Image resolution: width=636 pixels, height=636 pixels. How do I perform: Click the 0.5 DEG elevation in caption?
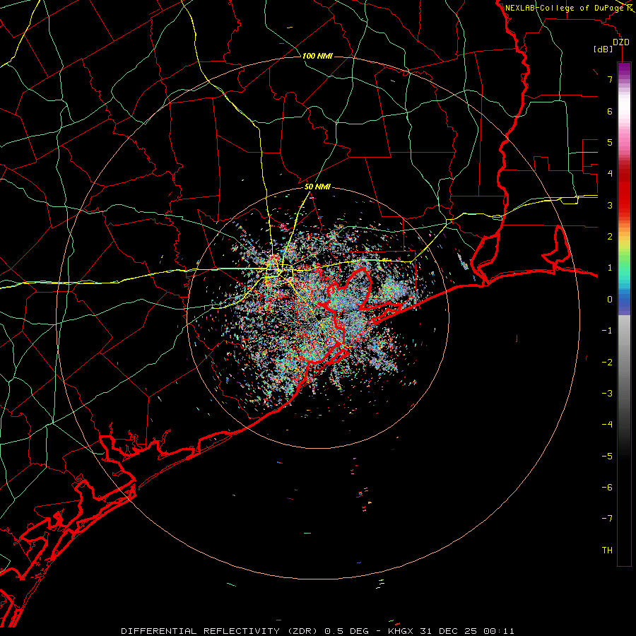tap(347, 631)
